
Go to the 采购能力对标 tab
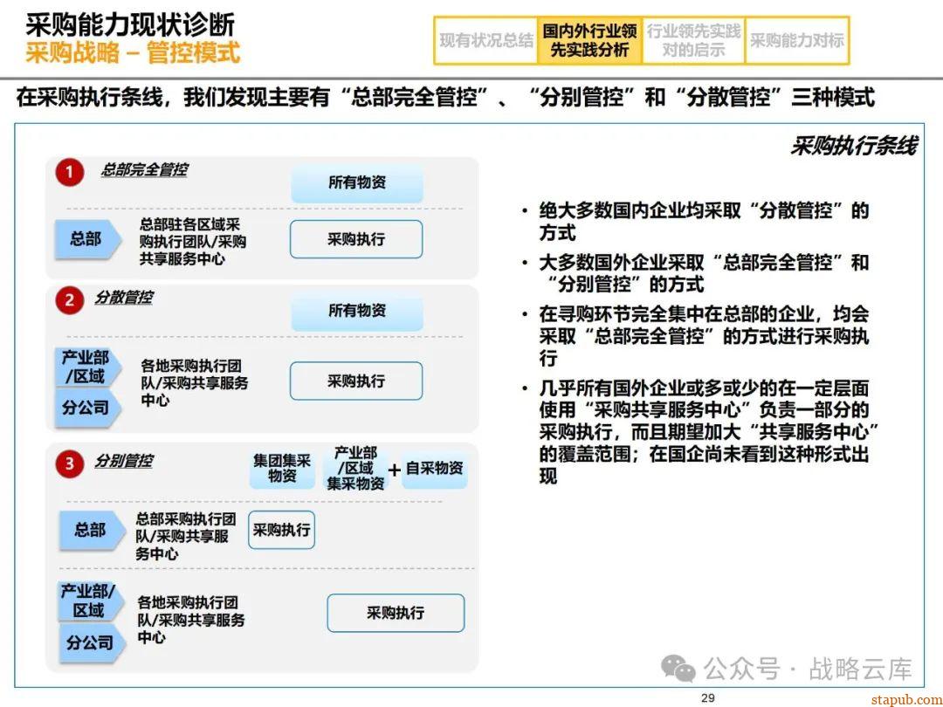[x=797, y=40]
